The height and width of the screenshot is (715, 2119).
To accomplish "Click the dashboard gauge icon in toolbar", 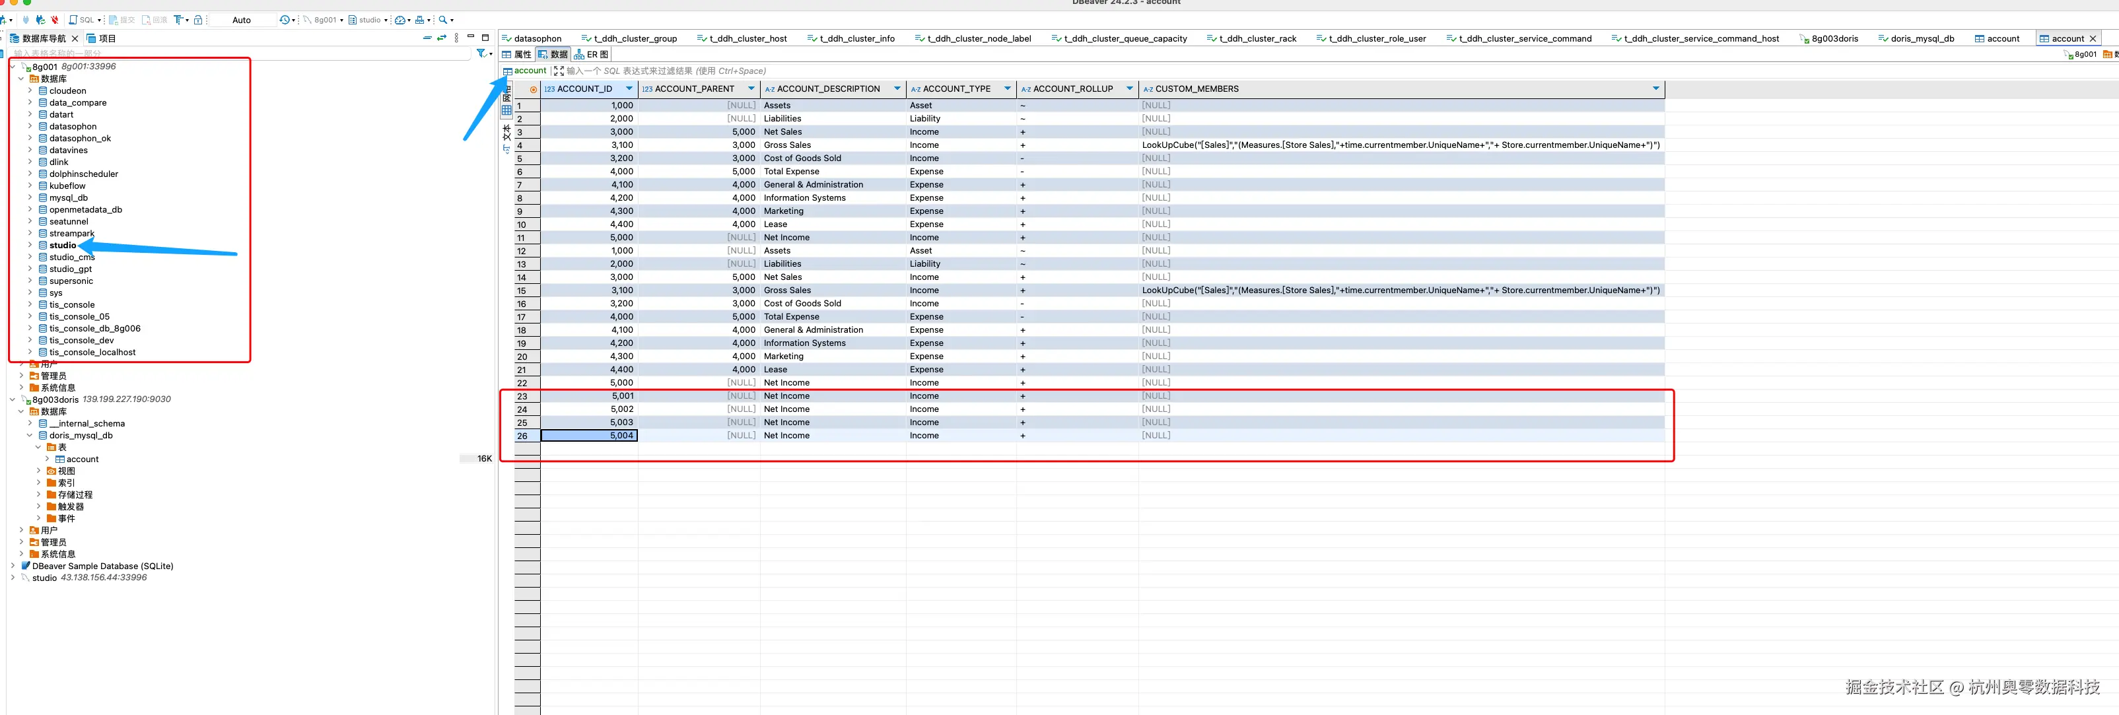I will 401,20.
